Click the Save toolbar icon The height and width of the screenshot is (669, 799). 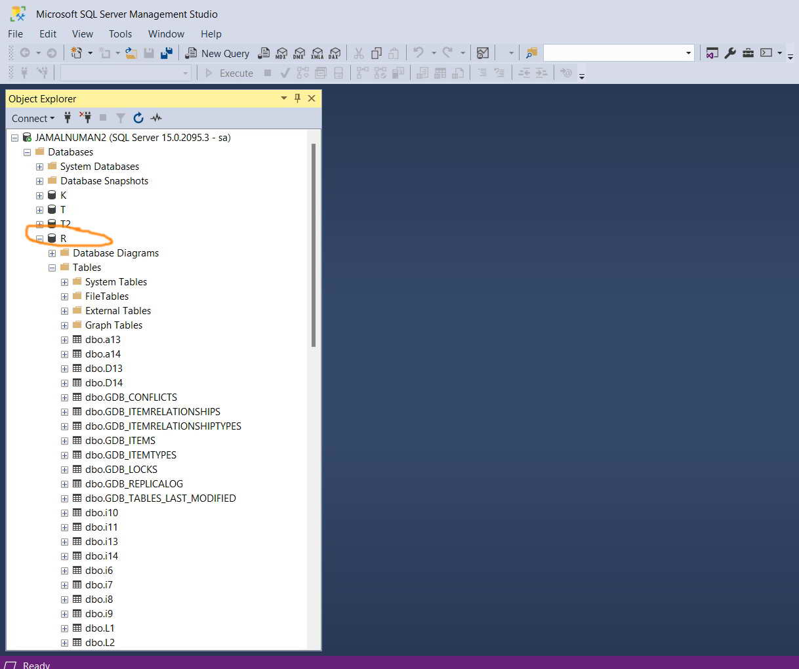point(150,53)
